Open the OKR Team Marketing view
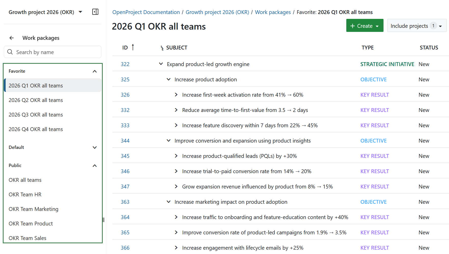The image size is (449, 254). pyautogui.click(x=33, y=209)
